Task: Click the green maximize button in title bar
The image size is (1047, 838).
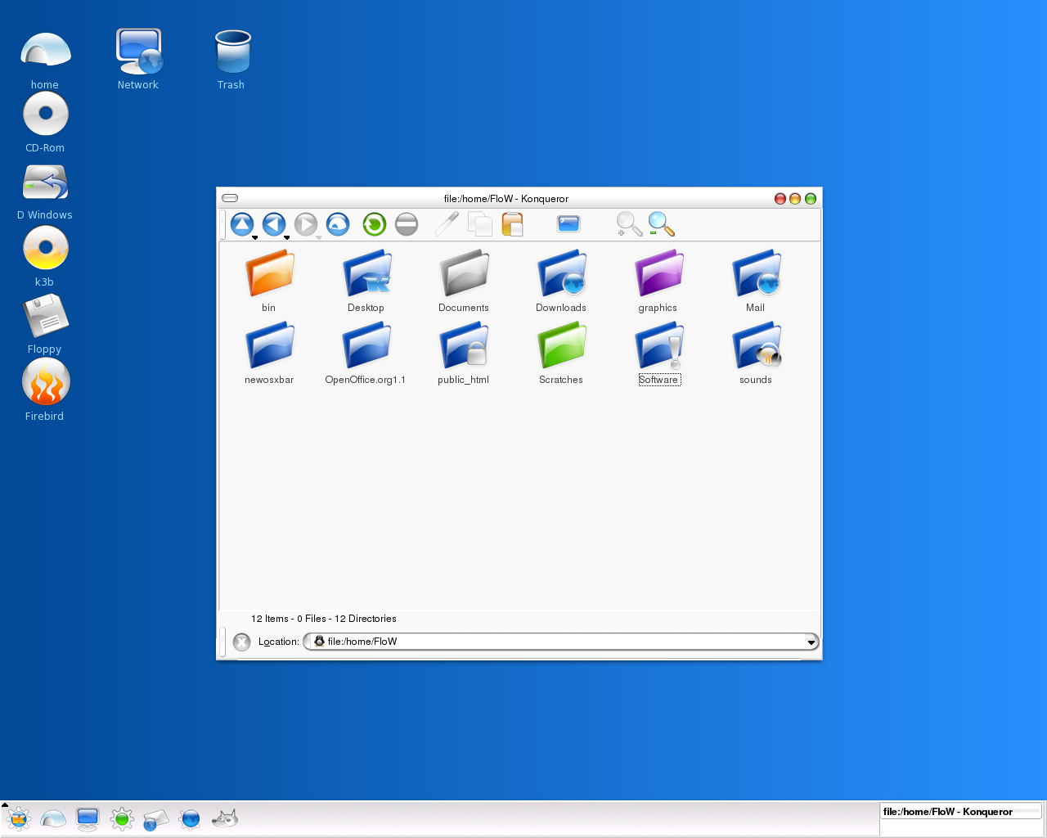Action: pyautogui.click(x=811, y=198)
